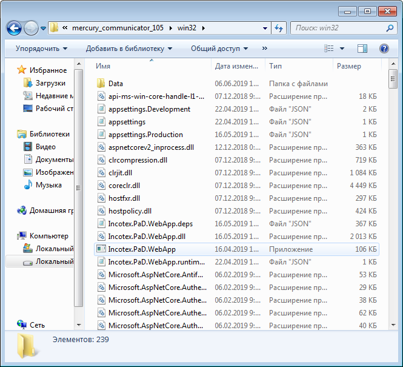
Task: Expand arrow after mercury_communicator_105 breadcrumb
Action: 170,28
